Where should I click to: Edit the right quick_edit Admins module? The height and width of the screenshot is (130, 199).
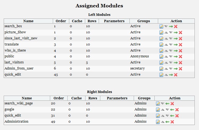coord(158,116)
